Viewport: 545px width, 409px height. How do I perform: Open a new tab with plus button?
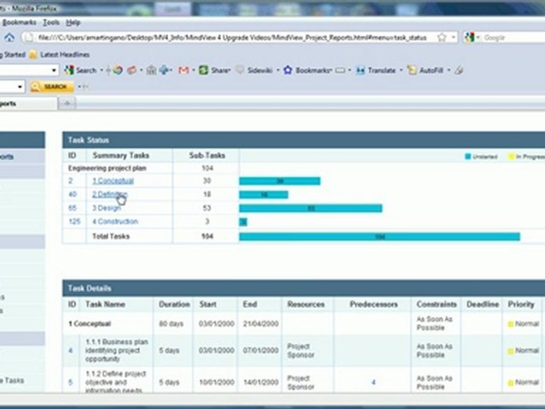(68, 103)
